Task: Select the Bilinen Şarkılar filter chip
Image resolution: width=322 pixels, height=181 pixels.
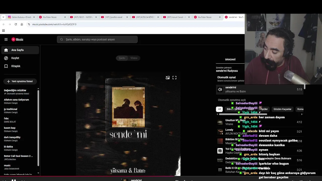Action: (234, 109)
